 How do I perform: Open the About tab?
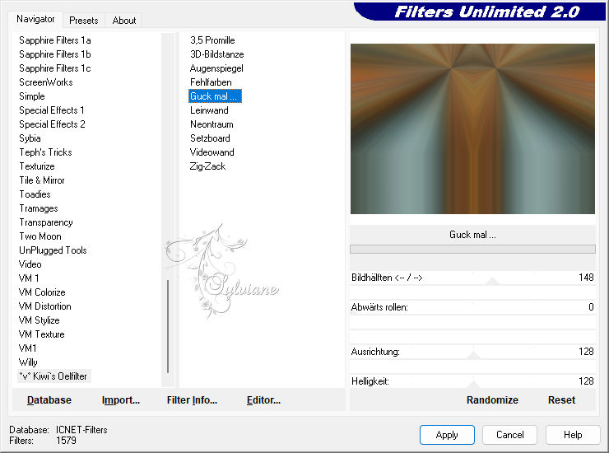pyautogui.click(x=124, y=21)
